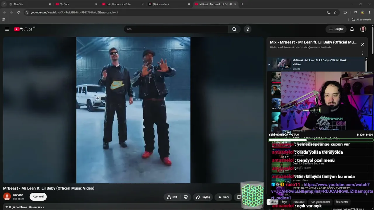Select the Son yüklenenler filter chip
This screenshot has width=374, height=210.
pyautogui.click(x=320, y=202)
